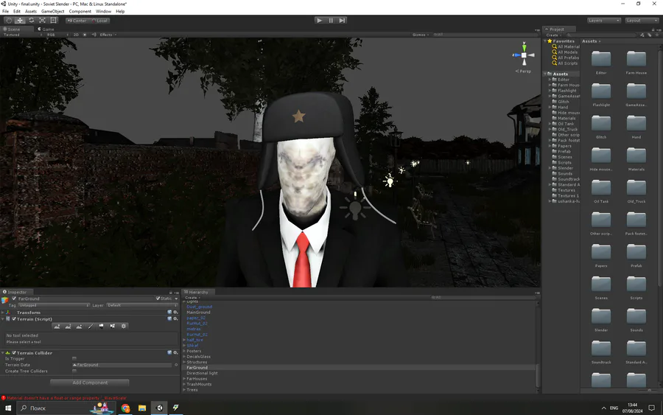Open the Static options dropdown arrow
663x415 pixels.
pos(176,299)
